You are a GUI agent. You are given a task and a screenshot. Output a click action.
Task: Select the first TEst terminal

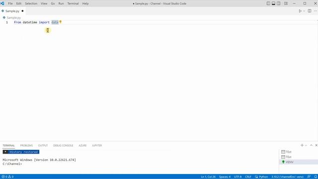click(298, 152)
